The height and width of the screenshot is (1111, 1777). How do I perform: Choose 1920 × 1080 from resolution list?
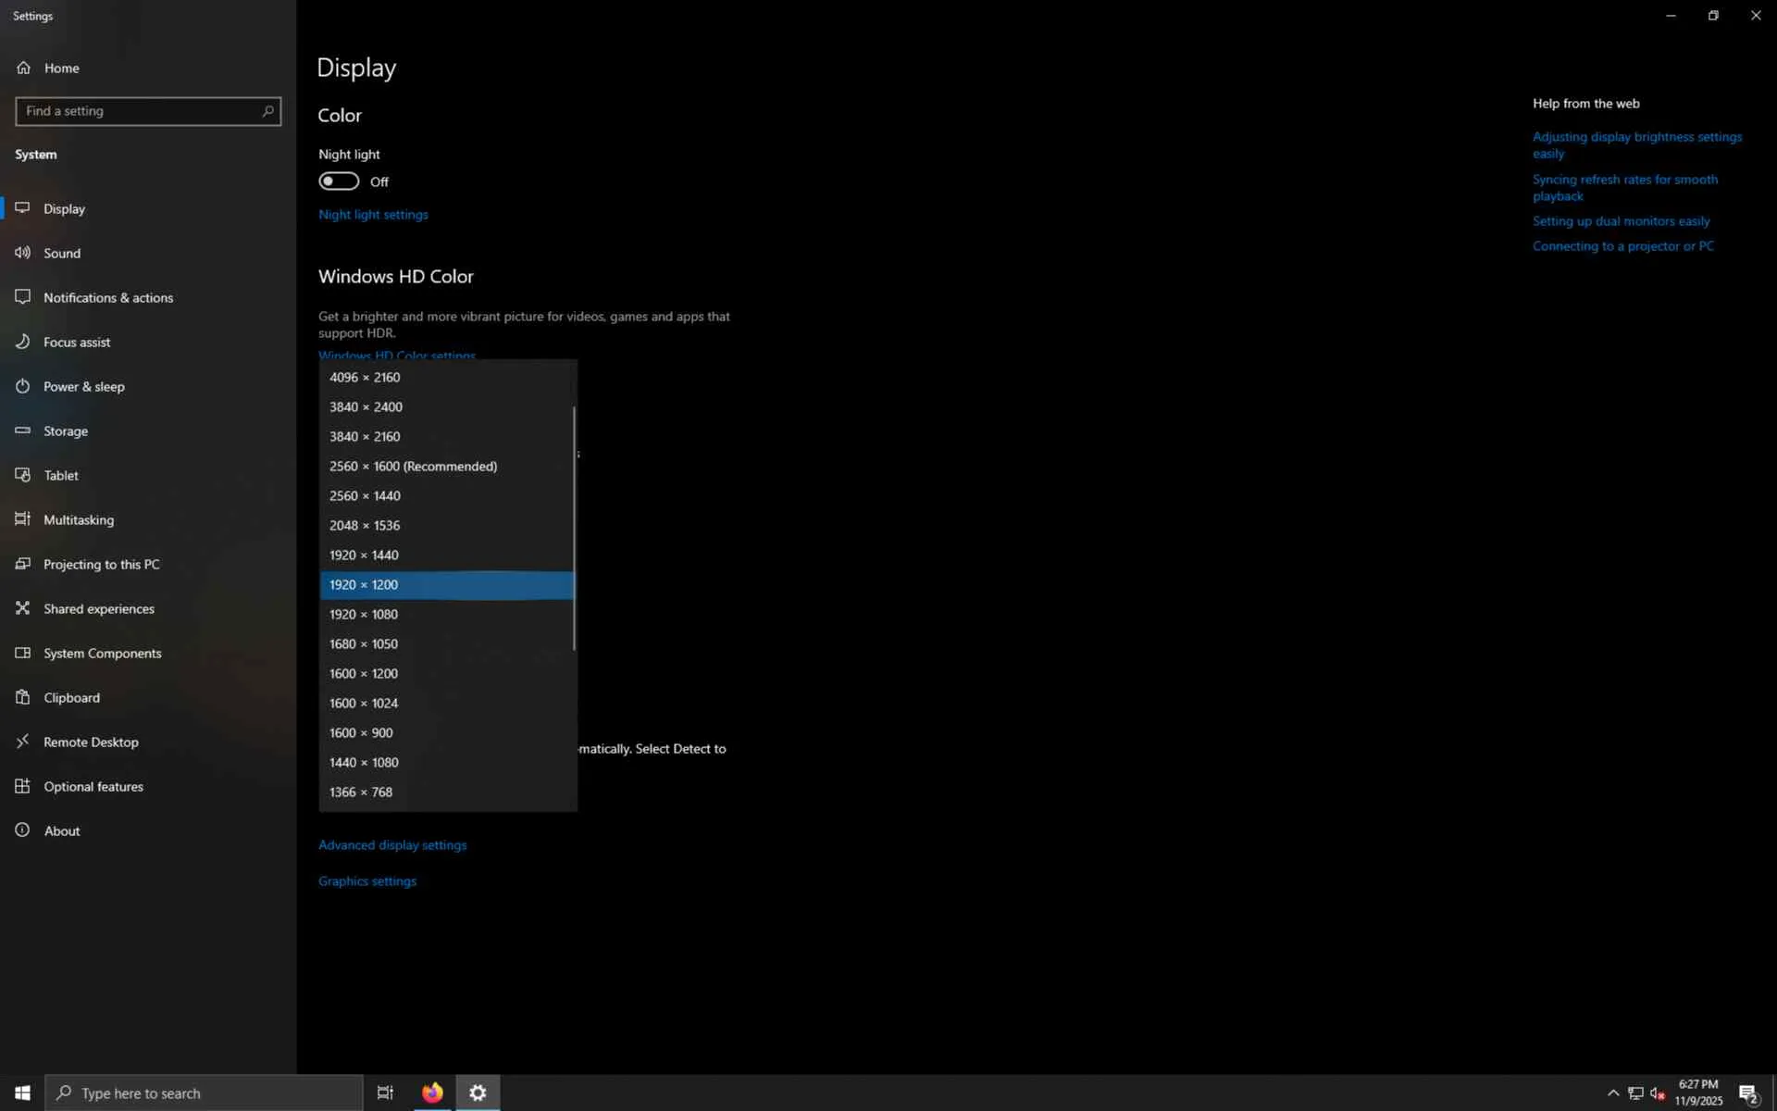pos(364,614)
